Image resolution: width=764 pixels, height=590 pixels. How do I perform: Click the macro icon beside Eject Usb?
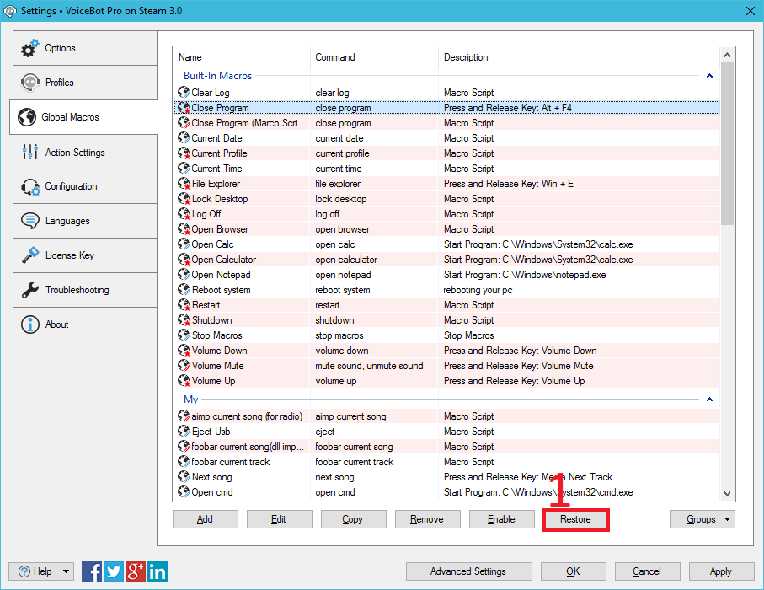point(184,432)
